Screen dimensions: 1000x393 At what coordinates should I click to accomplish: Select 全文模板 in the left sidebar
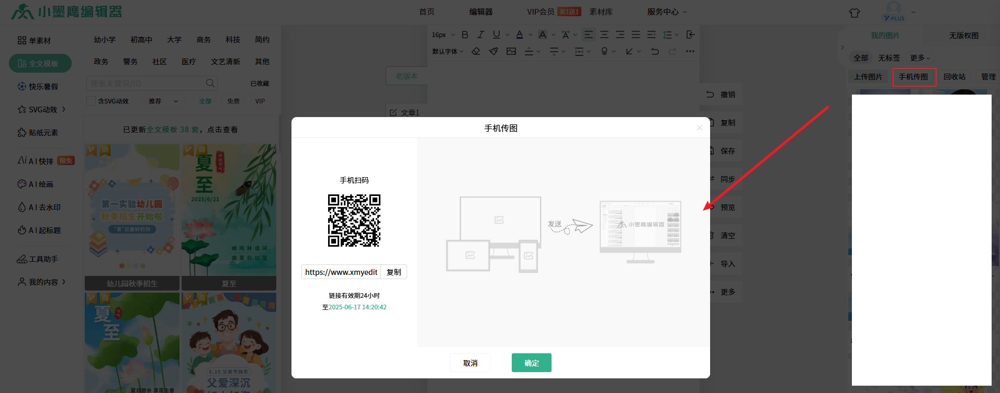pyautogui.click(x=40, y=63)
